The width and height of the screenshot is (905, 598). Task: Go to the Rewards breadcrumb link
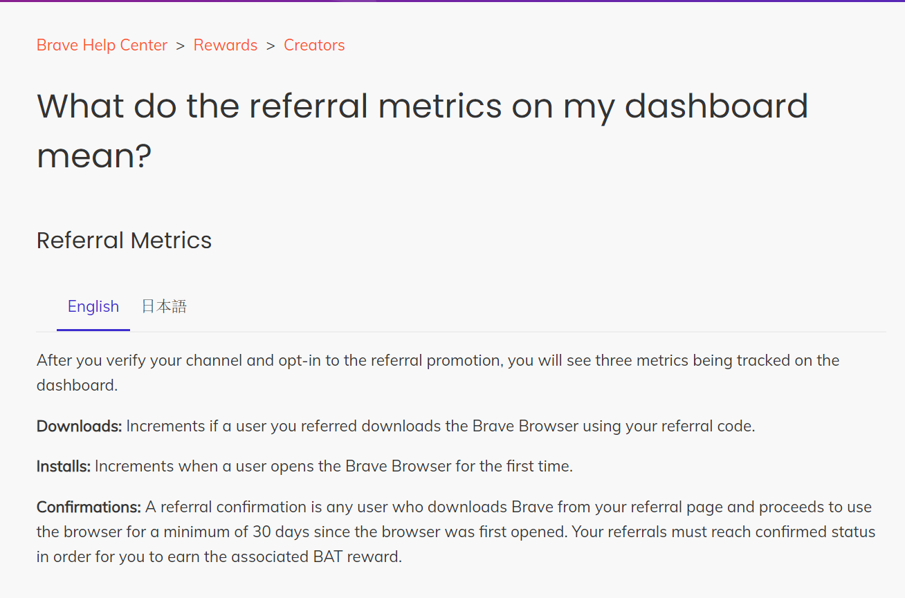(226, 45)
